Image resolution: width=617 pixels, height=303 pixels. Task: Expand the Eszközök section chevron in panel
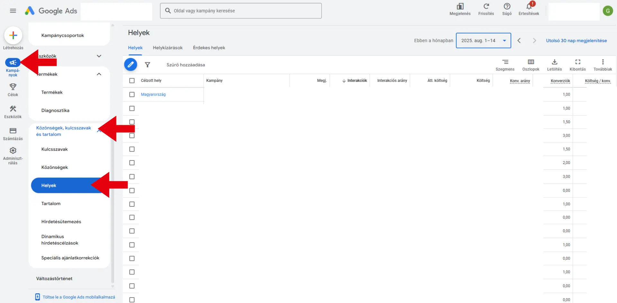(99, 56)
